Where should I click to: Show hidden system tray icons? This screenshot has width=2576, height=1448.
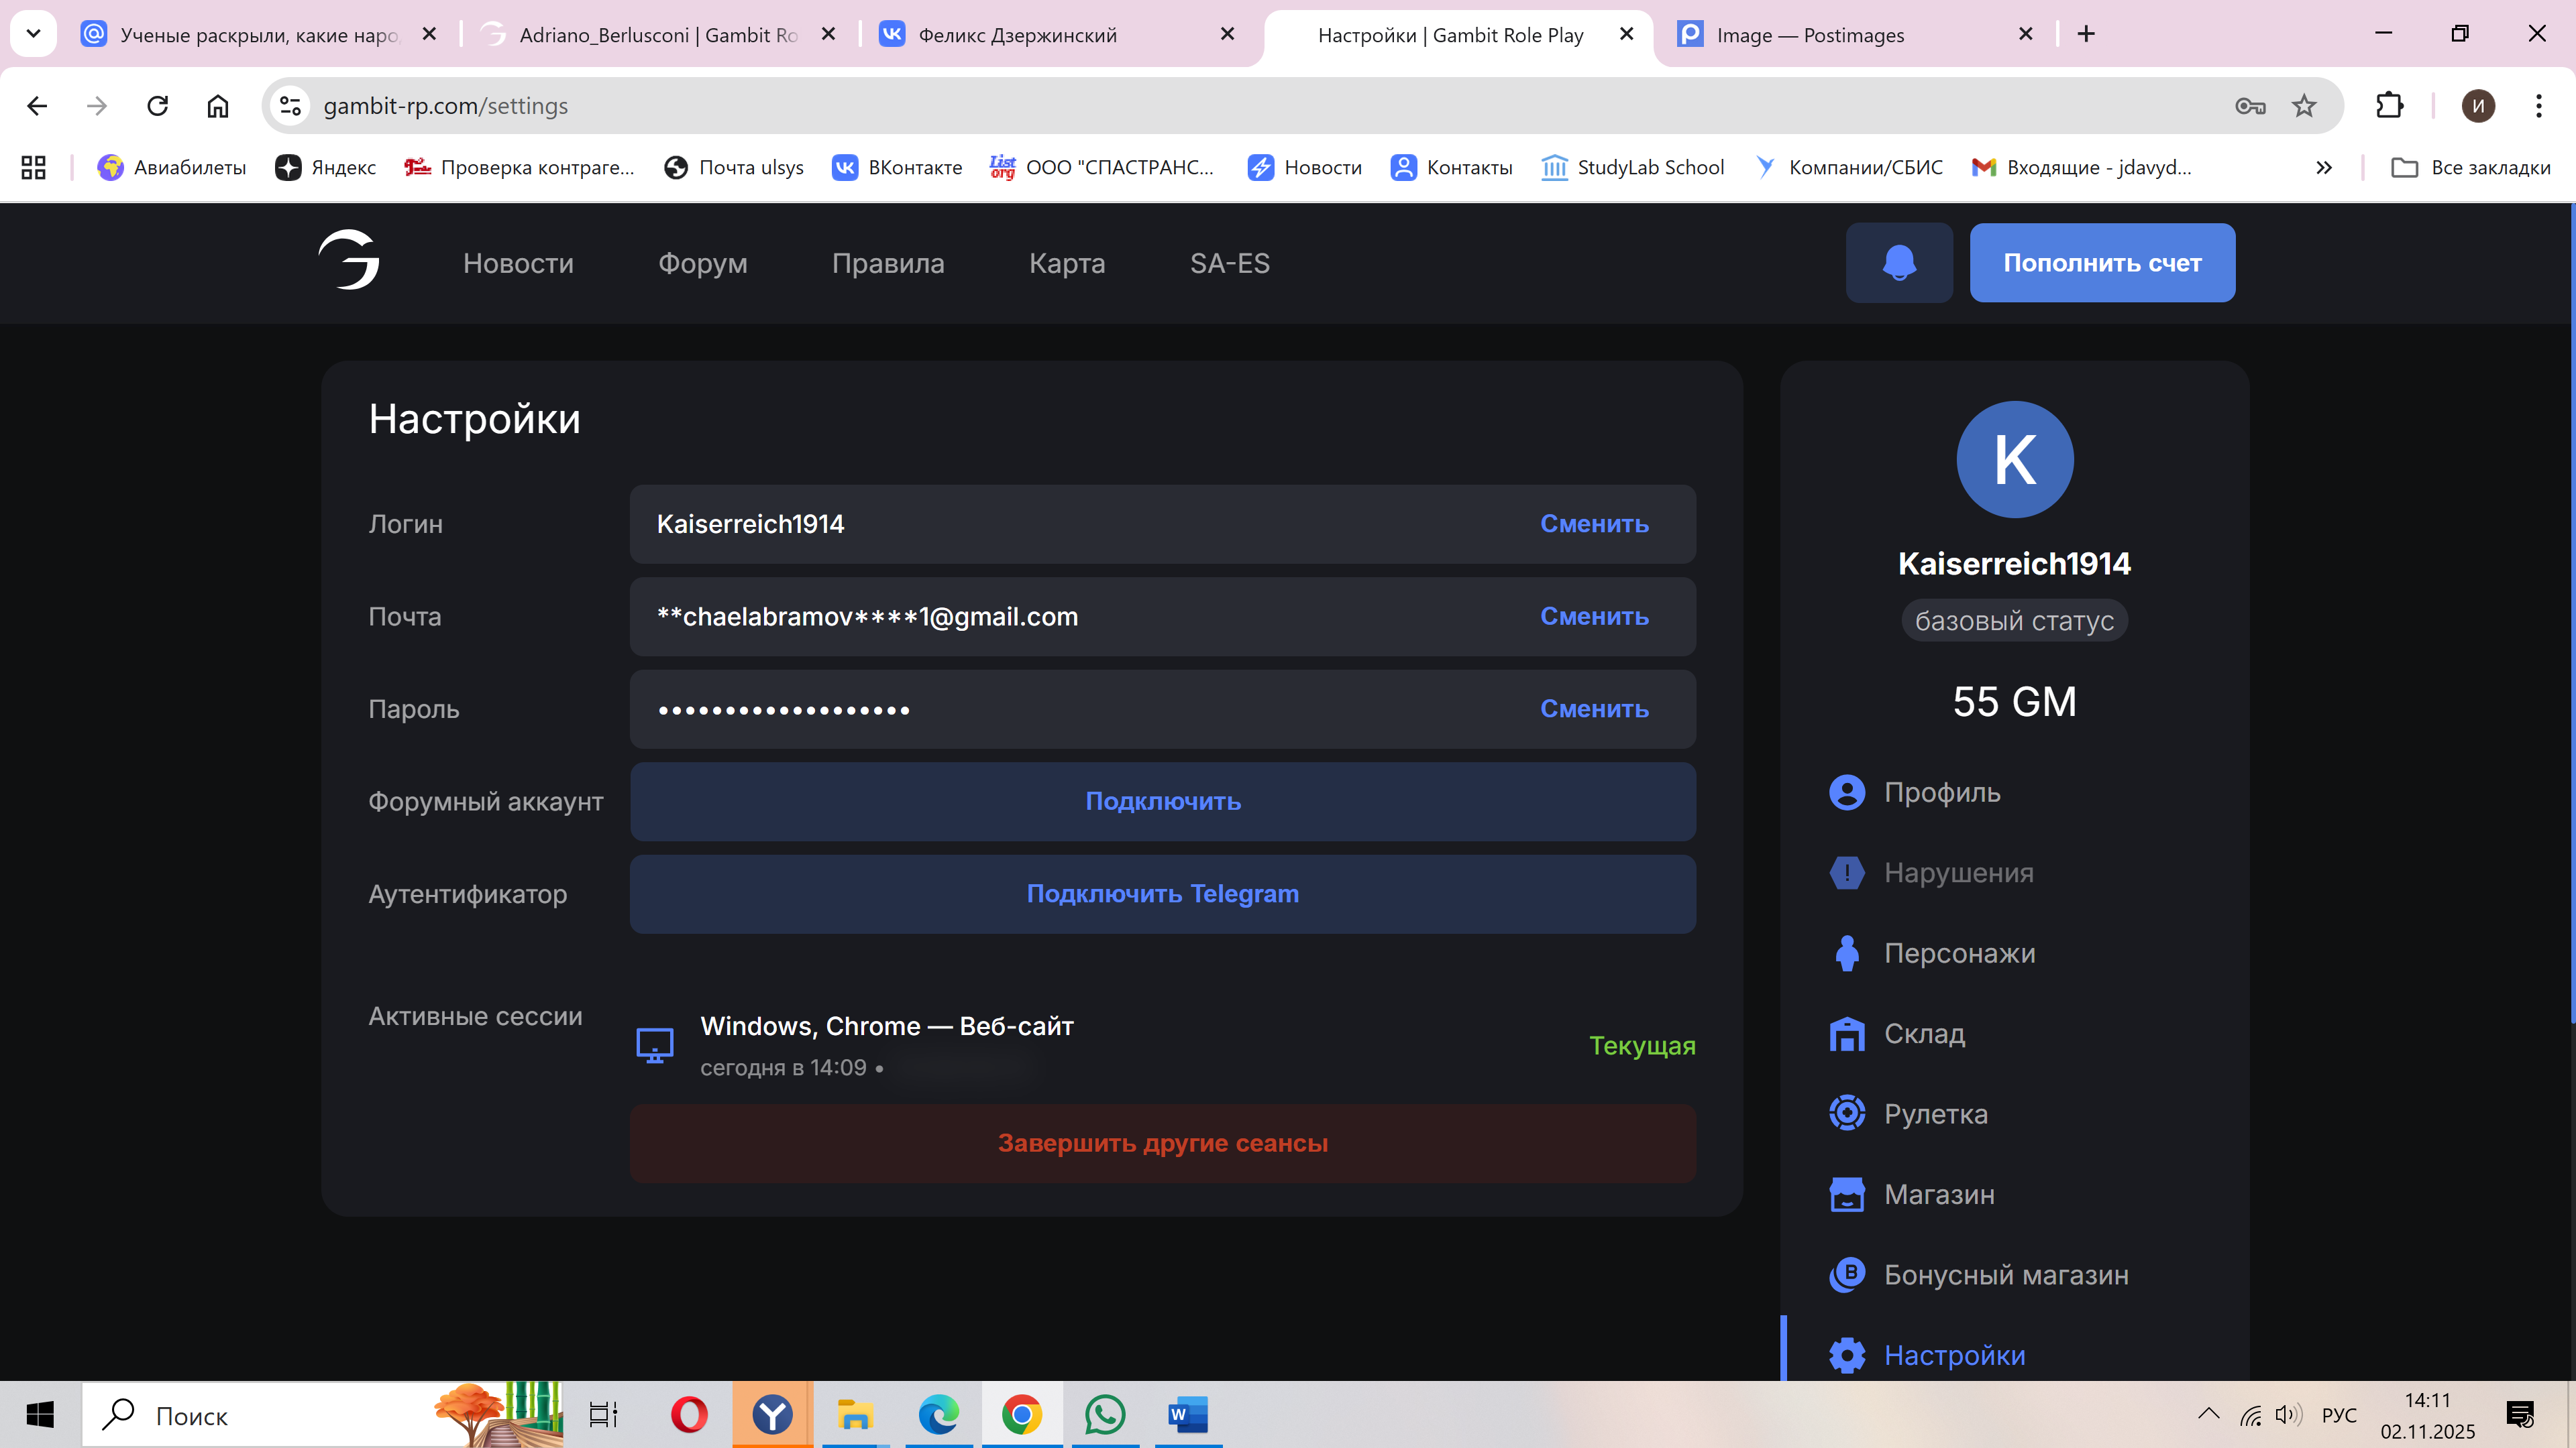pos(2208,1414)
